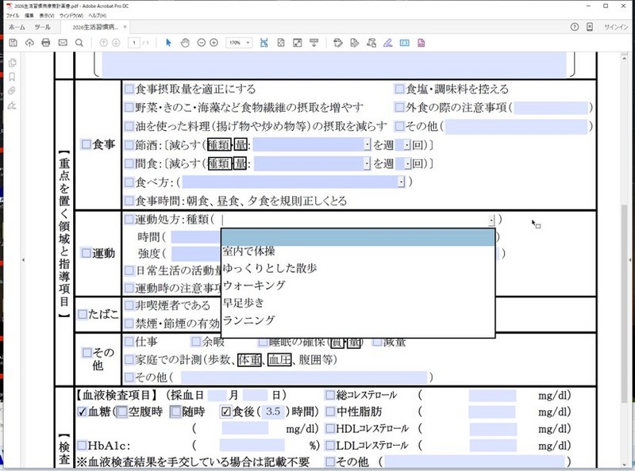The width and height of the screenshot is (635, 471).
Task: Click the fit width scrolling icon
Action: (264, 43)
